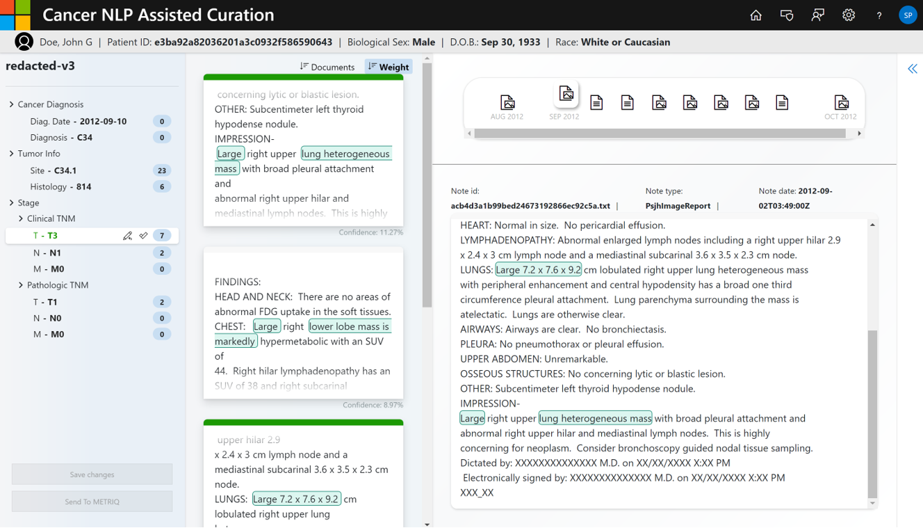Open the evidence card with confidence 11.27%

(x=303, y=150)
